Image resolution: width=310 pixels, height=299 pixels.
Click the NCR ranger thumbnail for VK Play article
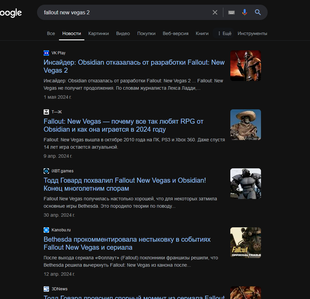[x=246, y=66]
